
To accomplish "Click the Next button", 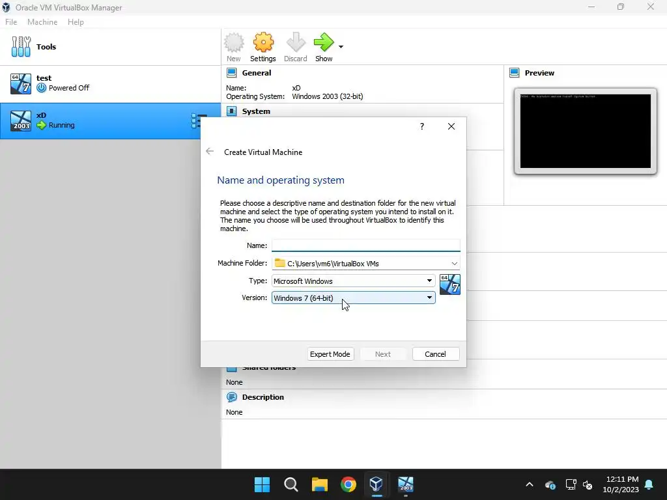I will click(x=383, y=354).
